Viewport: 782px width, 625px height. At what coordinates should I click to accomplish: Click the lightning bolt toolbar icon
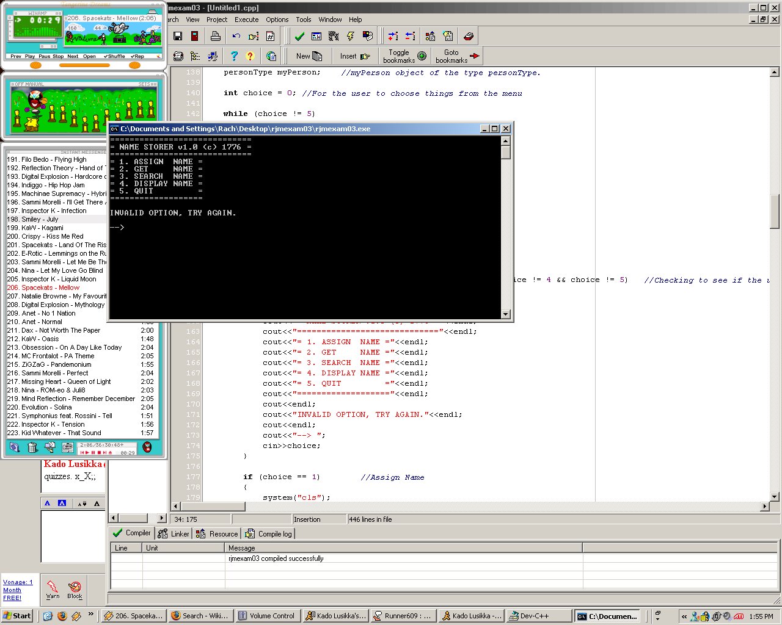click(x=351, y=37)
